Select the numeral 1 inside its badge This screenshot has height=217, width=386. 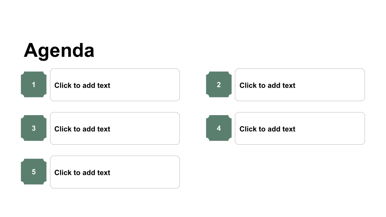[x=33, y=85]
